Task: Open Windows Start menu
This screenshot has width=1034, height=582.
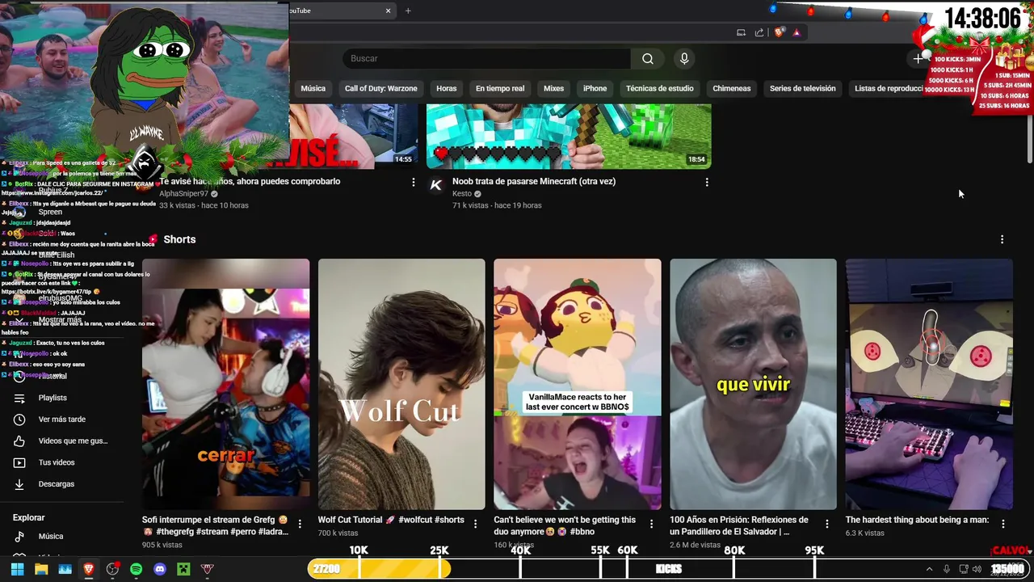Action: 17,569
